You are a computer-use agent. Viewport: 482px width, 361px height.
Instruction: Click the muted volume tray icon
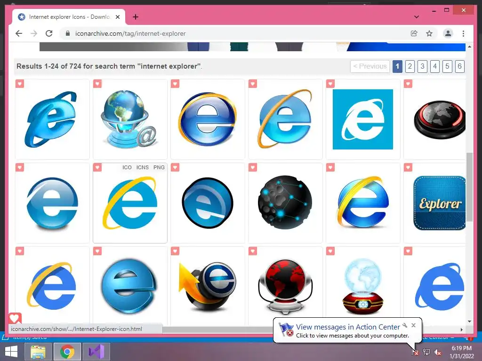[437, 352]
